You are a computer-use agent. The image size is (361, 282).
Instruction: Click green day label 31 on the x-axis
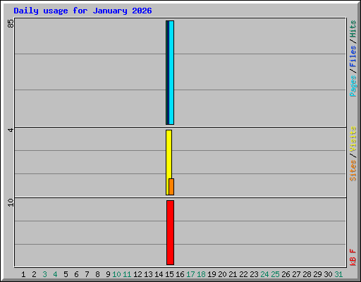(x=338, y=274)
